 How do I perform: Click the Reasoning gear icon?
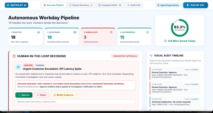coord(75,32)
